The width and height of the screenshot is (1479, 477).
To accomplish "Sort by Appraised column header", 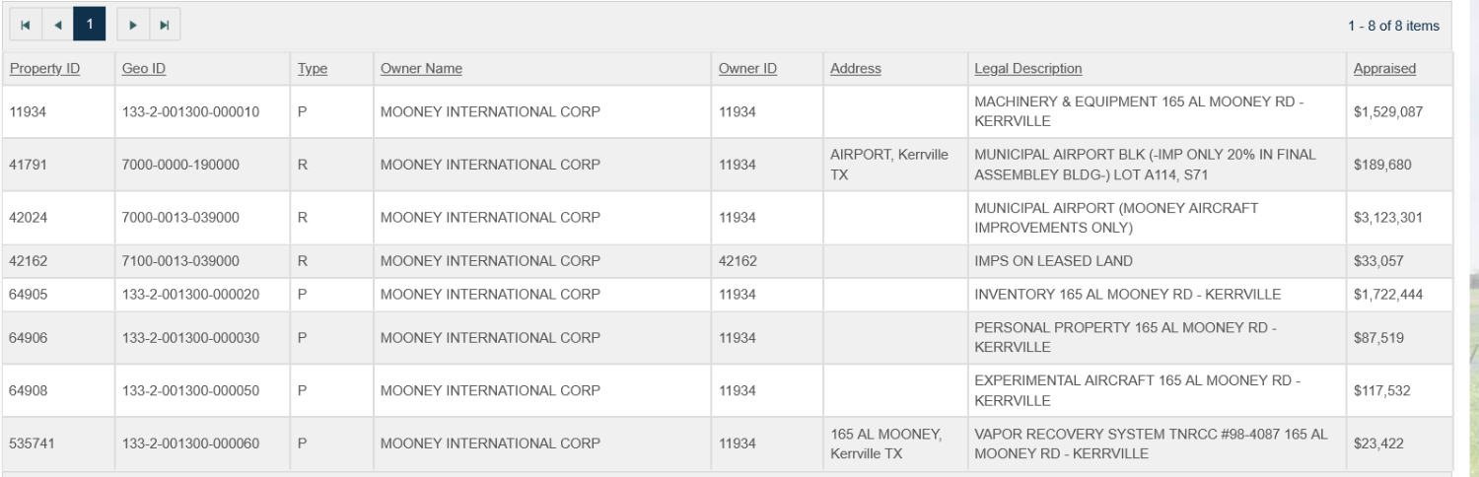I will tap(1384, 68).
